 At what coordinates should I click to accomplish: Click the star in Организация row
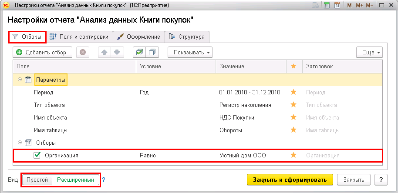coord(293,155)
